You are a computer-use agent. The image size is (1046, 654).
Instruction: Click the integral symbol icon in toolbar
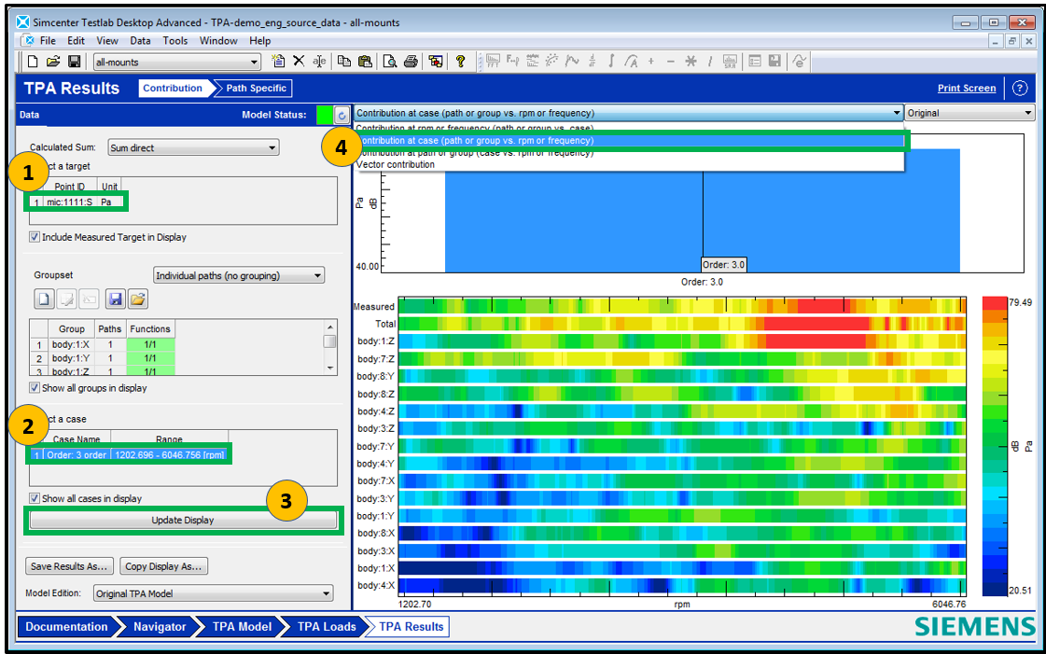click(x=611, y=62)
